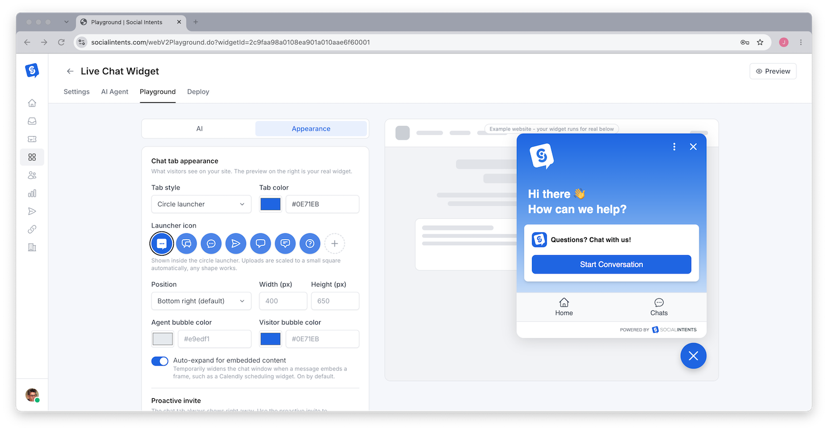Click the Social Intents logo in widget header
The width and height of the screenshot is (828, 431).
(542, 156)
